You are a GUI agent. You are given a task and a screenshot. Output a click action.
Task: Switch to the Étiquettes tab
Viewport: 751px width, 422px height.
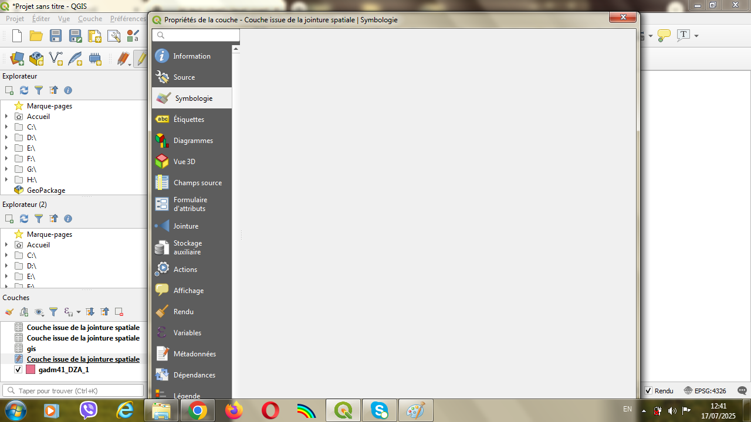pos(188,120)
